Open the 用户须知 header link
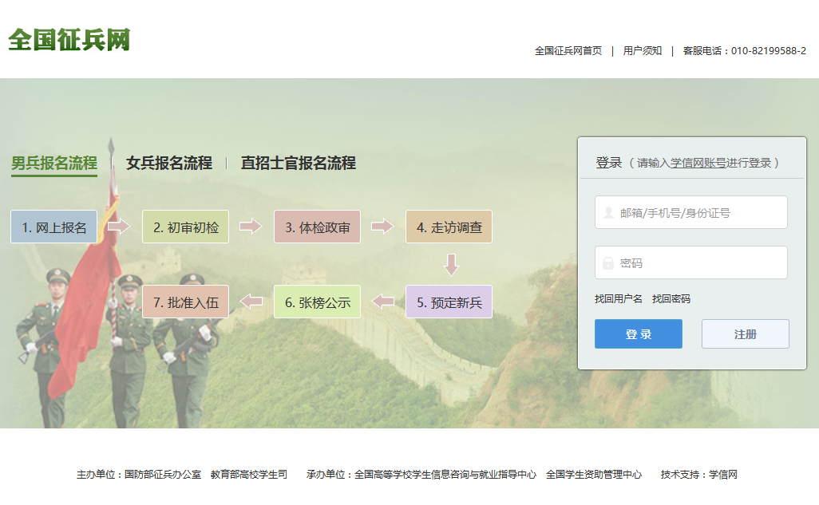Screen dimensions: 819x505 pos(643,51)
